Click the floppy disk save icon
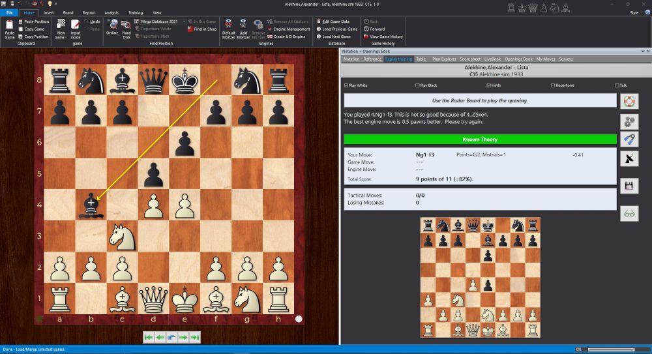Viewport: 652px width, 354px height. 629,186
